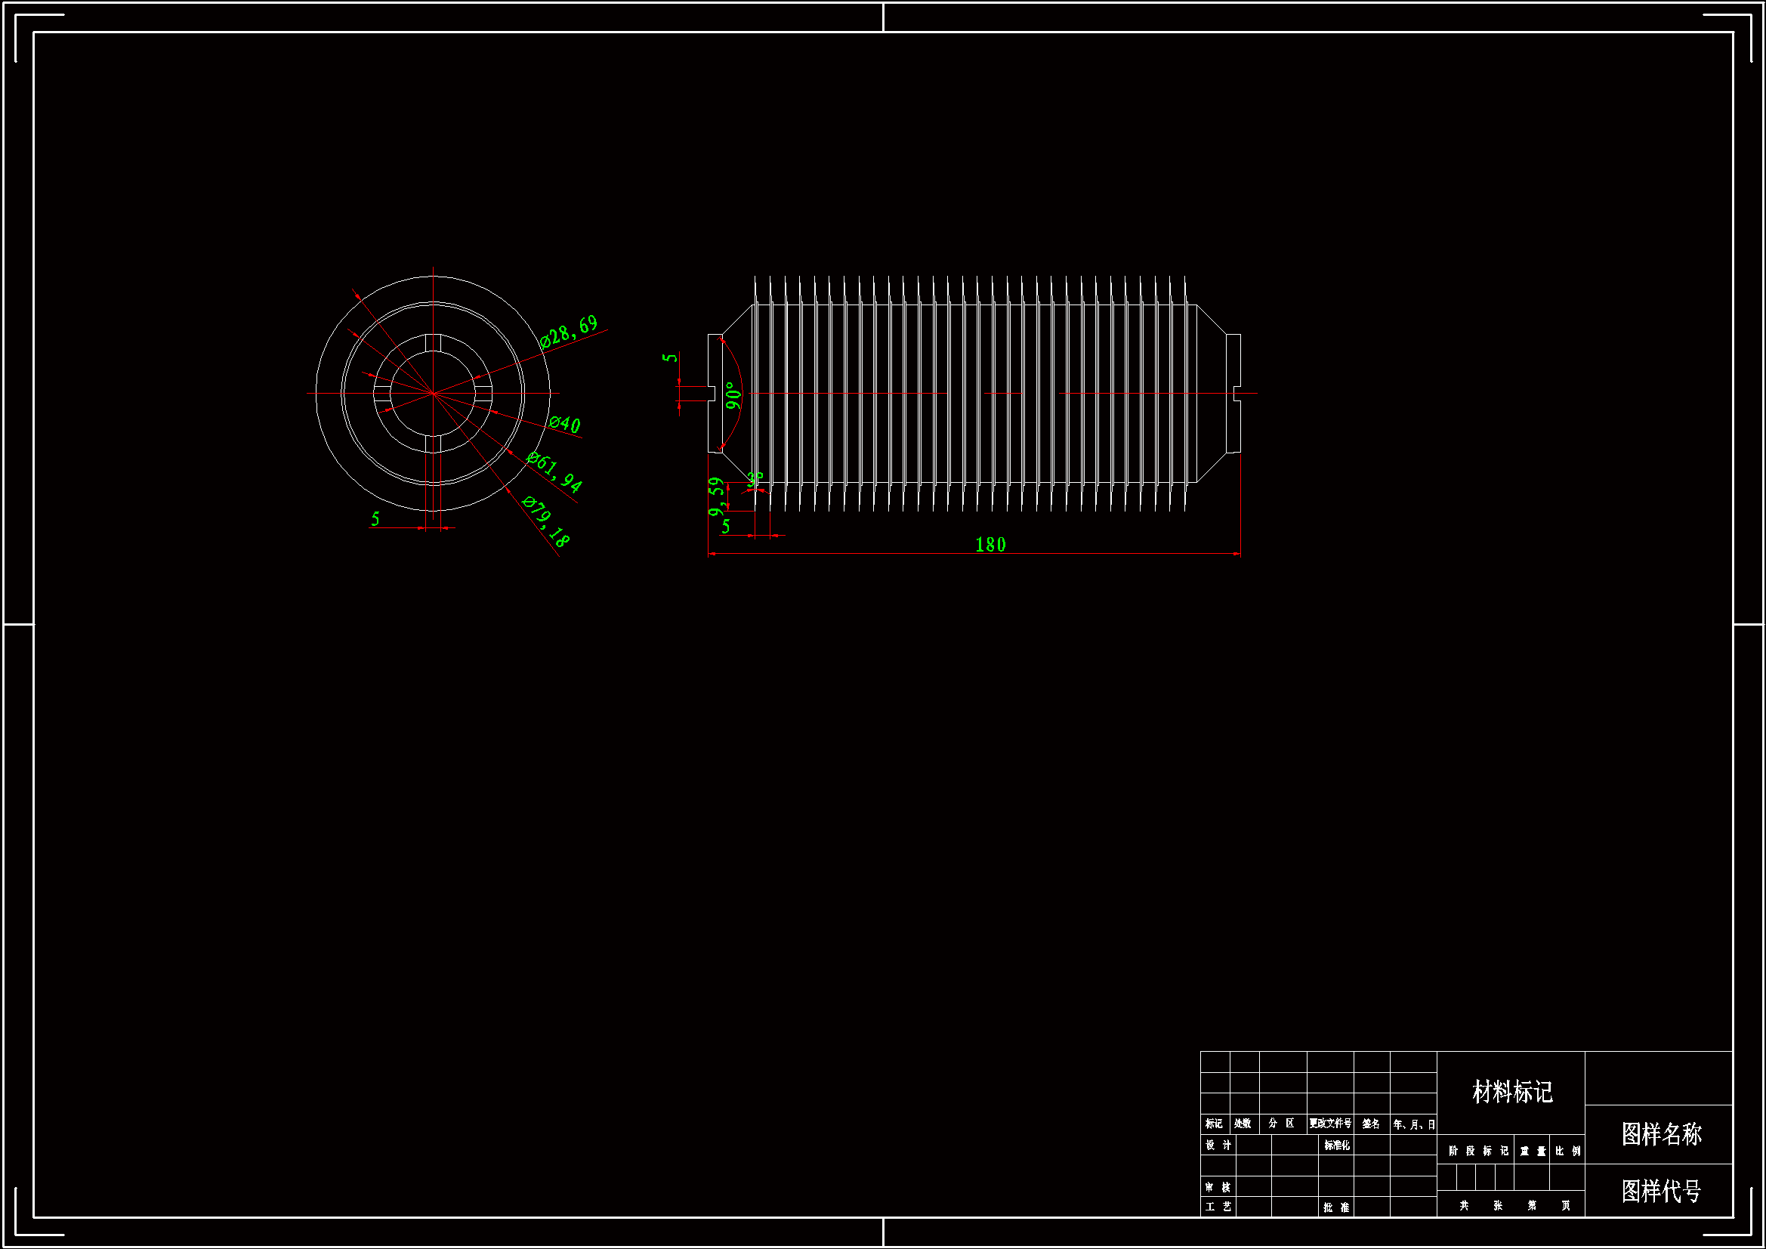
Task: Select the 审核 label in title block
Action: click(1218, 1188)
